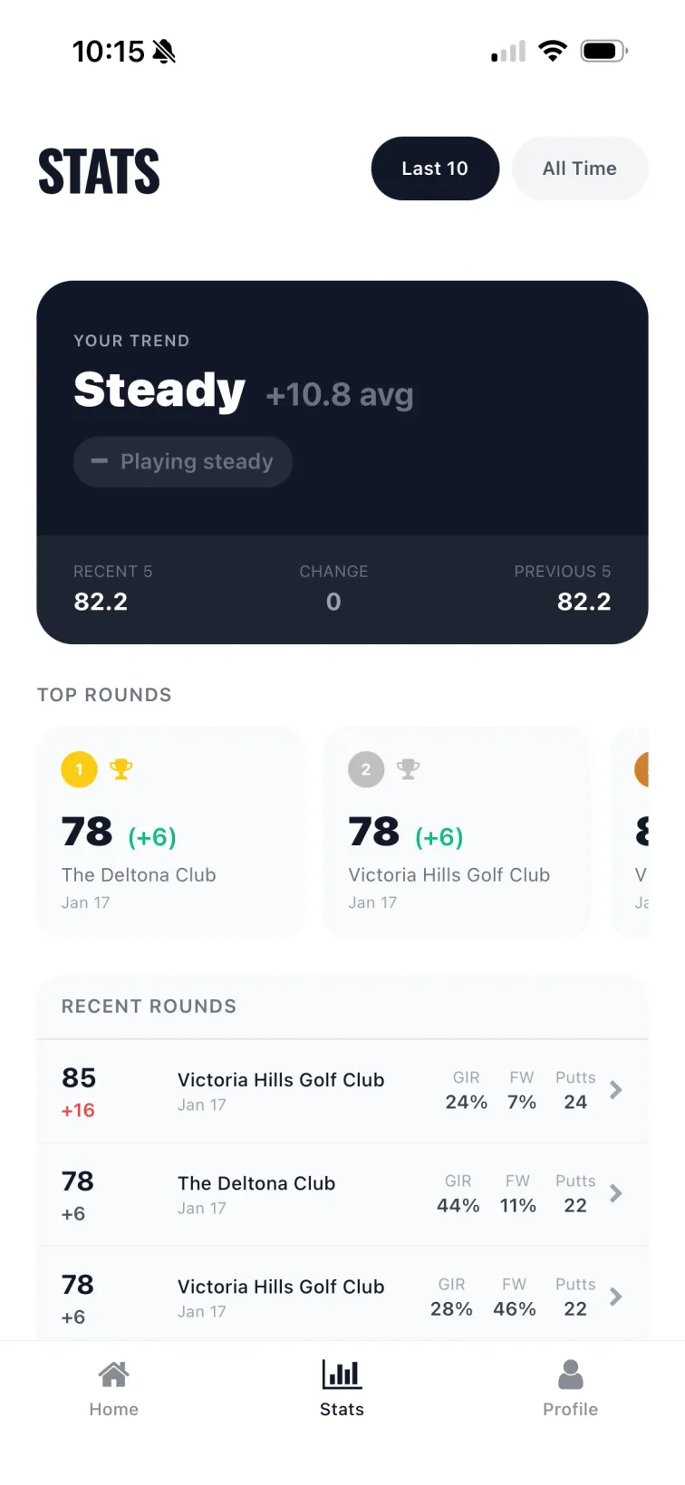Tap the second-place top round card
Viewport: 685px width, 1485px height.
tap(457, 831)
